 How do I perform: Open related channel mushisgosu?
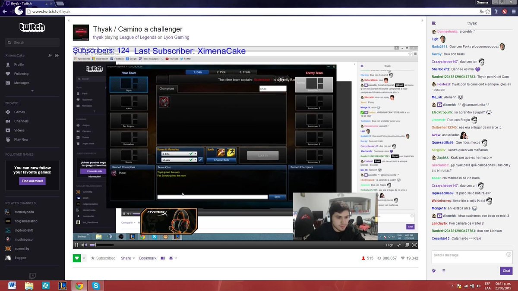(23, 239)
